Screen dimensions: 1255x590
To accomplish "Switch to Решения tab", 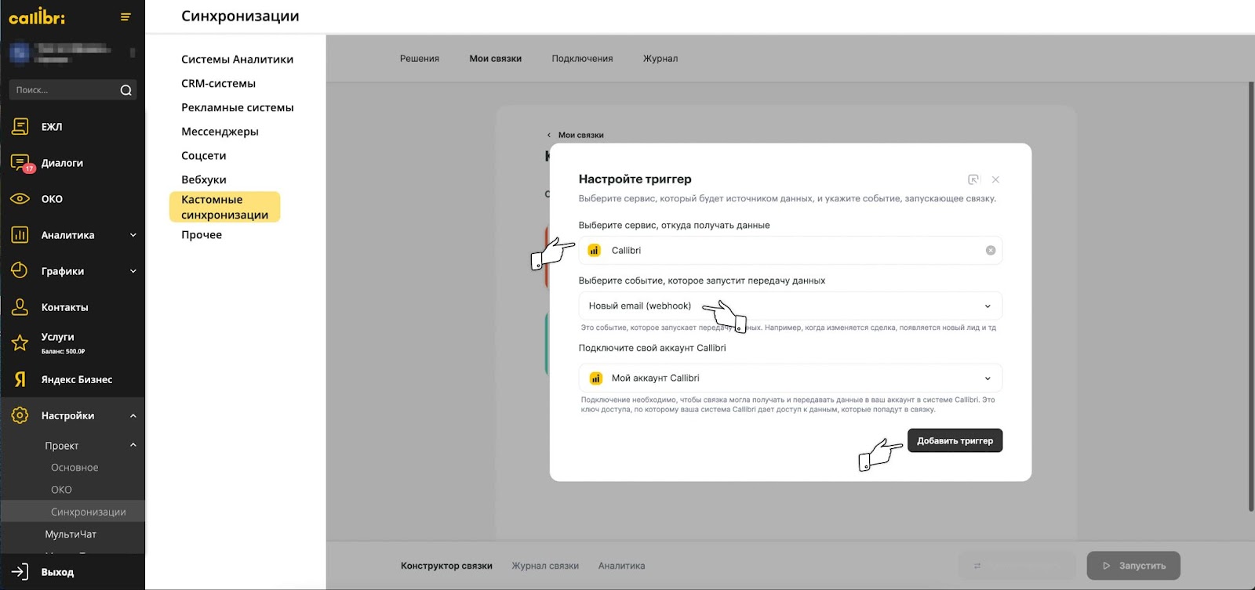I will click(x=420, y=59).
